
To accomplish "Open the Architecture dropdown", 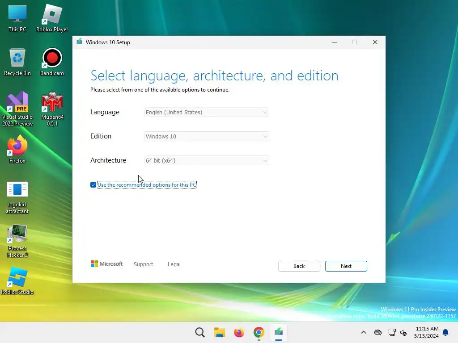I will pos(207,160).
